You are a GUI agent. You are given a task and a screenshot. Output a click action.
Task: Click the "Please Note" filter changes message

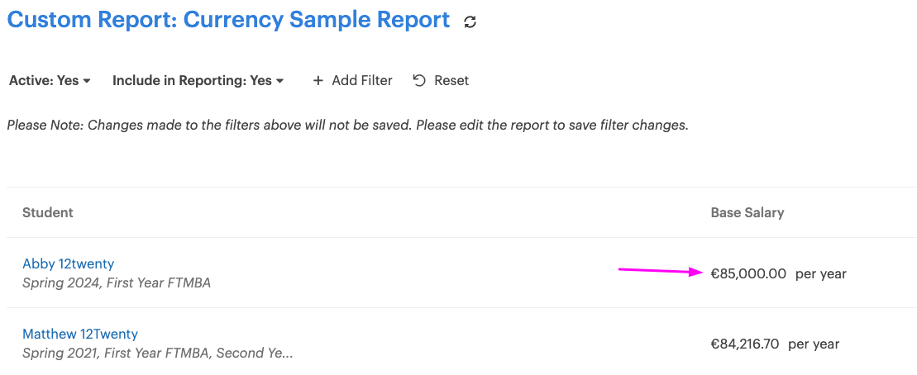point(347,126)
